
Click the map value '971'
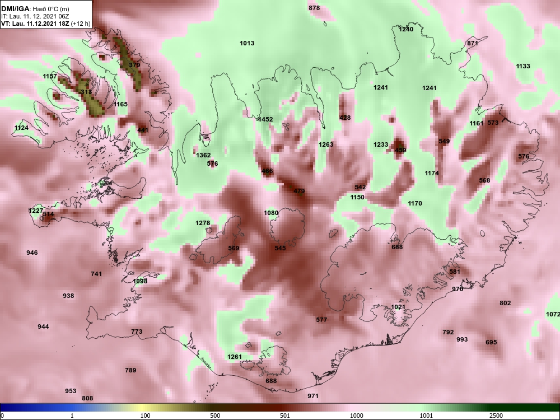coord(312,396)
